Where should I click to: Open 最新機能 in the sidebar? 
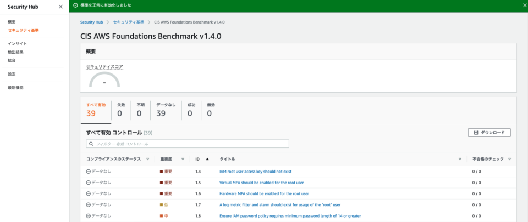point(15,88)
